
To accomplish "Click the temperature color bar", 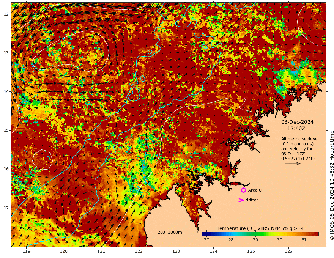I will coord(260,234).
